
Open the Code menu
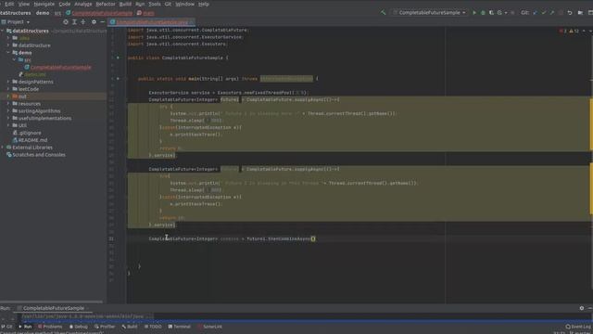click(x=64, y=4)
